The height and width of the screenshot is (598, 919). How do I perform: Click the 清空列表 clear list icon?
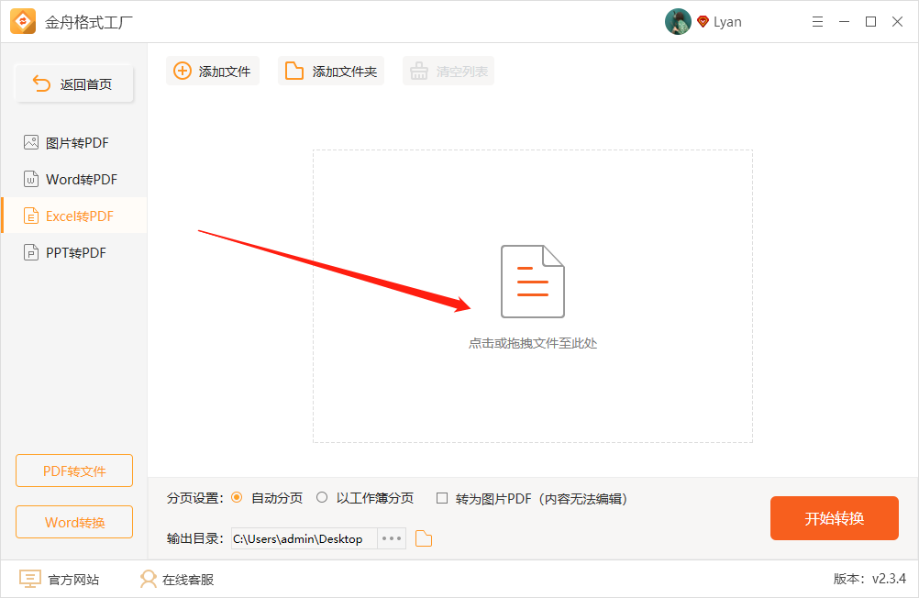click(x=418, y=71)
